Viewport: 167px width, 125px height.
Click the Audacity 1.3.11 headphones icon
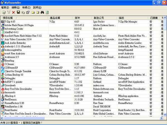tap(3, 46)
